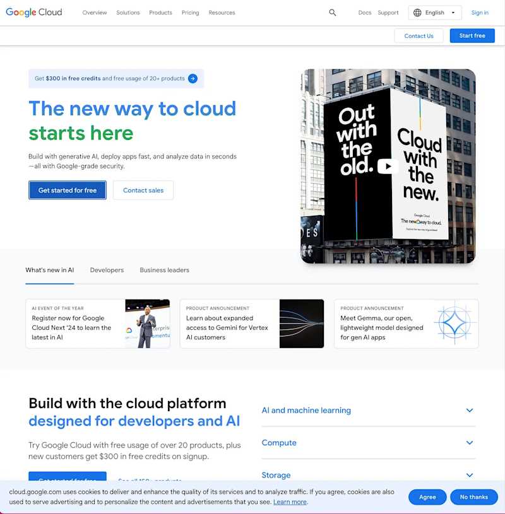
Task: Play the billboard video
Action: (388, 166)
